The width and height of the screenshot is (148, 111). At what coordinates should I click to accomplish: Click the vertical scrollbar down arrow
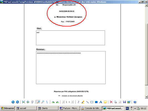[146, 97]
